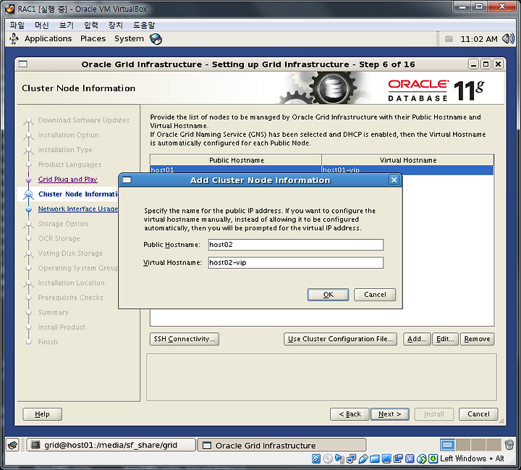Click the Virtual Hostname field containing host02-vip

pos(296,262)
